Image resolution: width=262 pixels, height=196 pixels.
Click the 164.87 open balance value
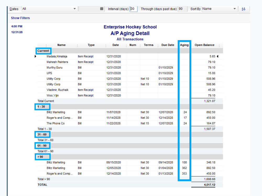pyautogui.click(x=211, y=123)
